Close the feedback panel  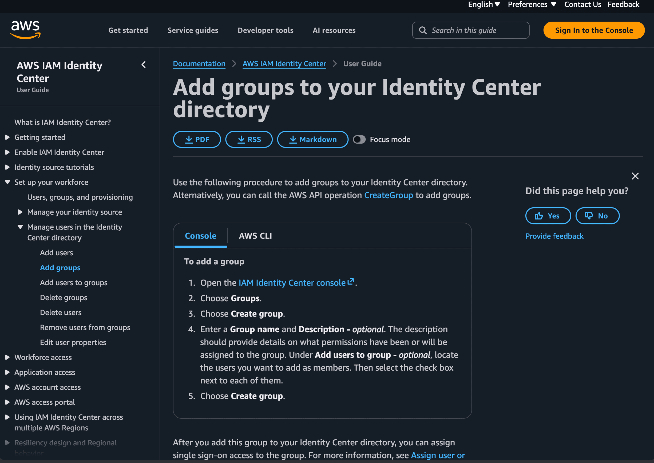pos(635,176)
